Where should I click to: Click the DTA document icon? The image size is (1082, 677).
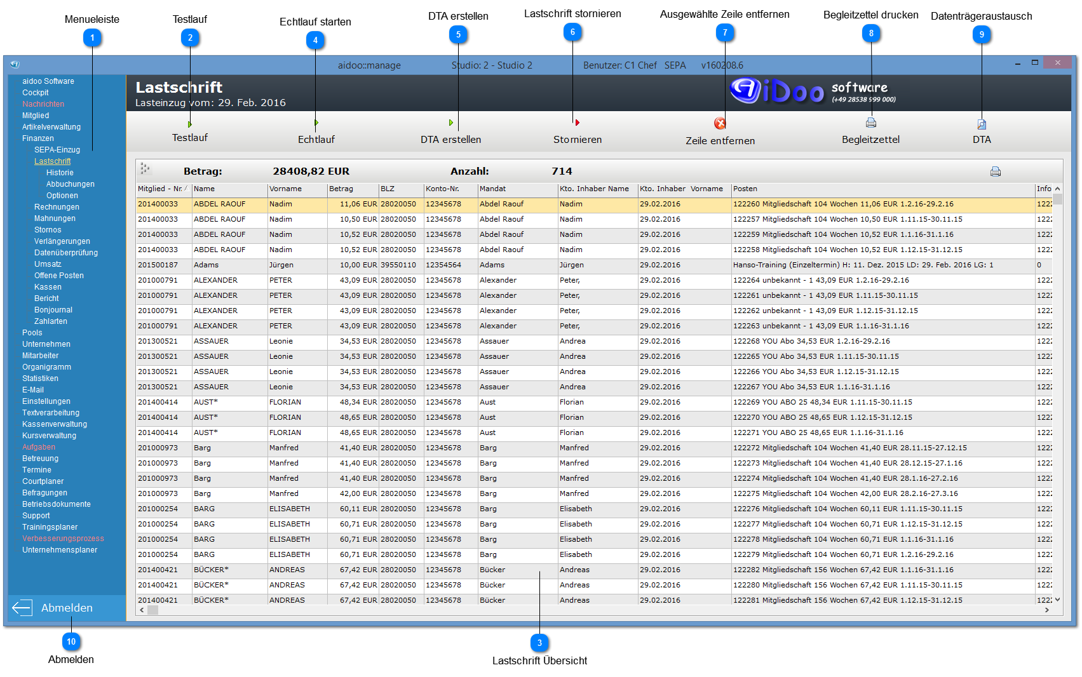pos(982,124)
